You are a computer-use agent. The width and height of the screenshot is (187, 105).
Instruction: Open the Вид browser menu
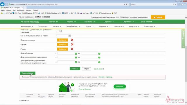click(14, 10)
